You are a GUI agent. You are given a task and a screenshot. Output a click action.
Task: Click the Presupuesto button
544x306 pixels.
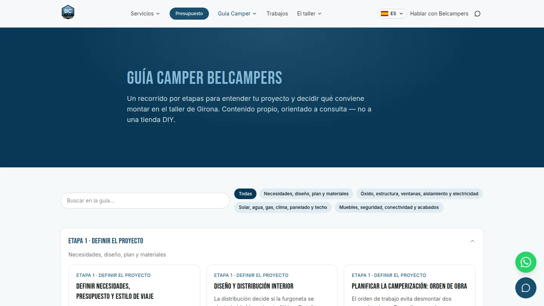(189, 14)
